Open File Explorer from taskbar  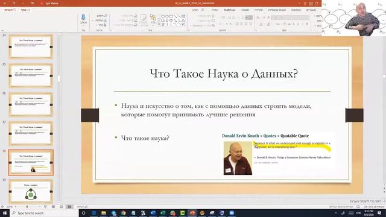coord(104,213)
